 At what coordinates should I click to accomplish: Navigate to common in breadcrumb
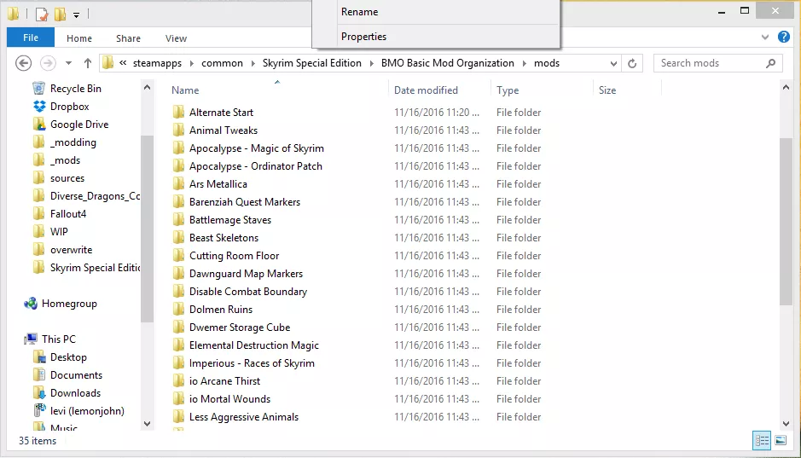pos(223,63)
